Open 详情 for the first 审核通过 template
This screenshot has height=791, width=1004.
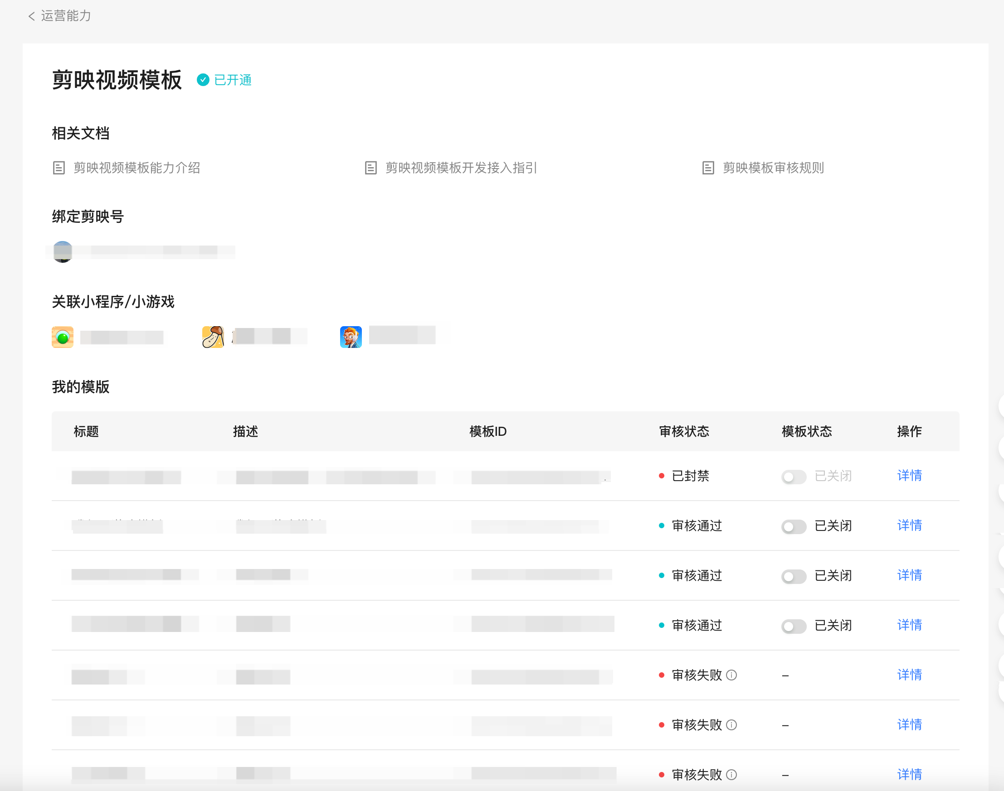tap(909, 526)
